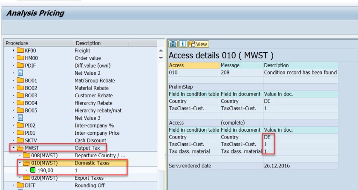Click the binoculars Find icon

click(173, 44)
